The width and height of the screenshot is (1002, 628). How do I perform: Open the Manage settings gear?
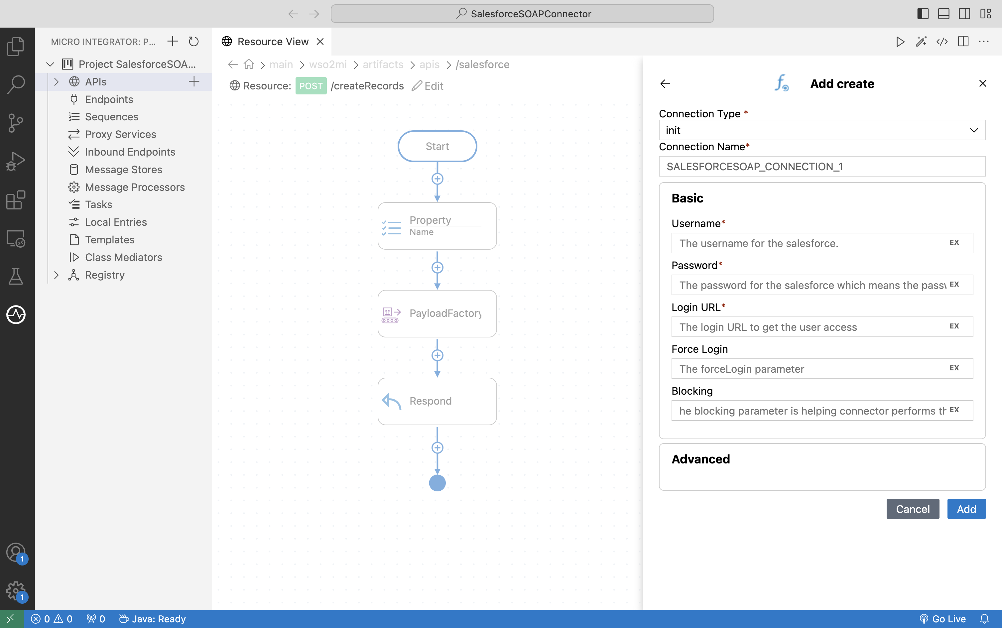(x=16, y=591)
